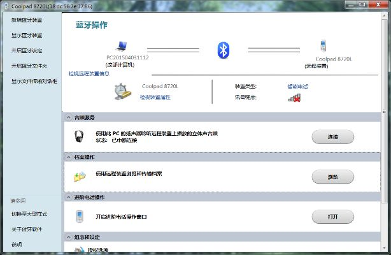
Task: Click the 检视远程装置情况 link
Action: coord(89,74)
